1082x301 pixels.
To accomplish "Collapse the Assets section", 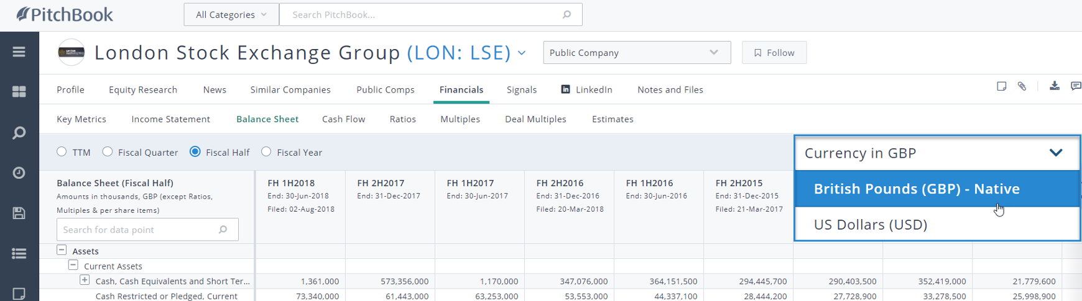I will [x=62, y=250].
